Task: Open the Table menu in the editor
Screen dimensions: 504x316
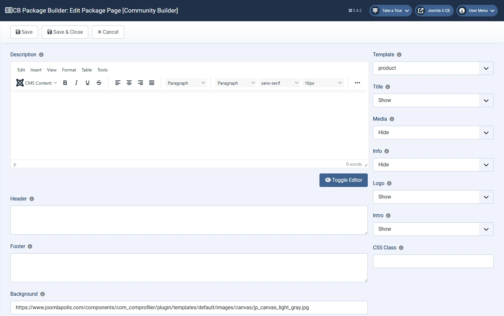Action: pyautogui.click(x=86, y=70)
